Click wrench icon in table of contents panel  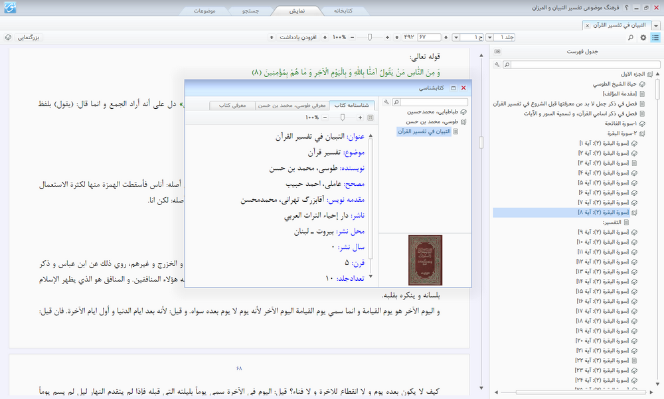(497, 65)
